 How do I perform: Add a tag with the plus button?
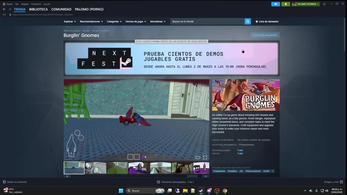point(273,171)
